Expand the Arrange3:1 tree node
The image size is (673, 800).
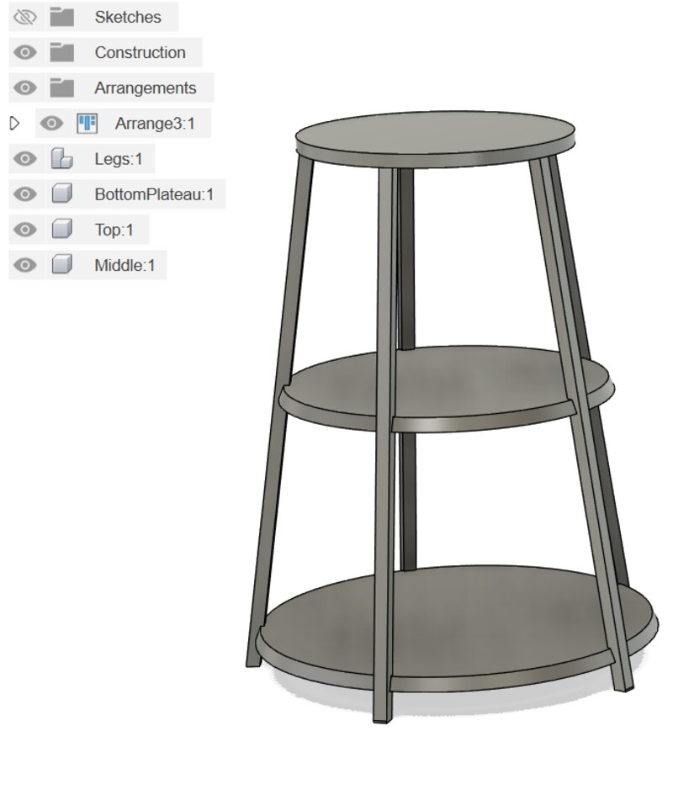[14, 124]
